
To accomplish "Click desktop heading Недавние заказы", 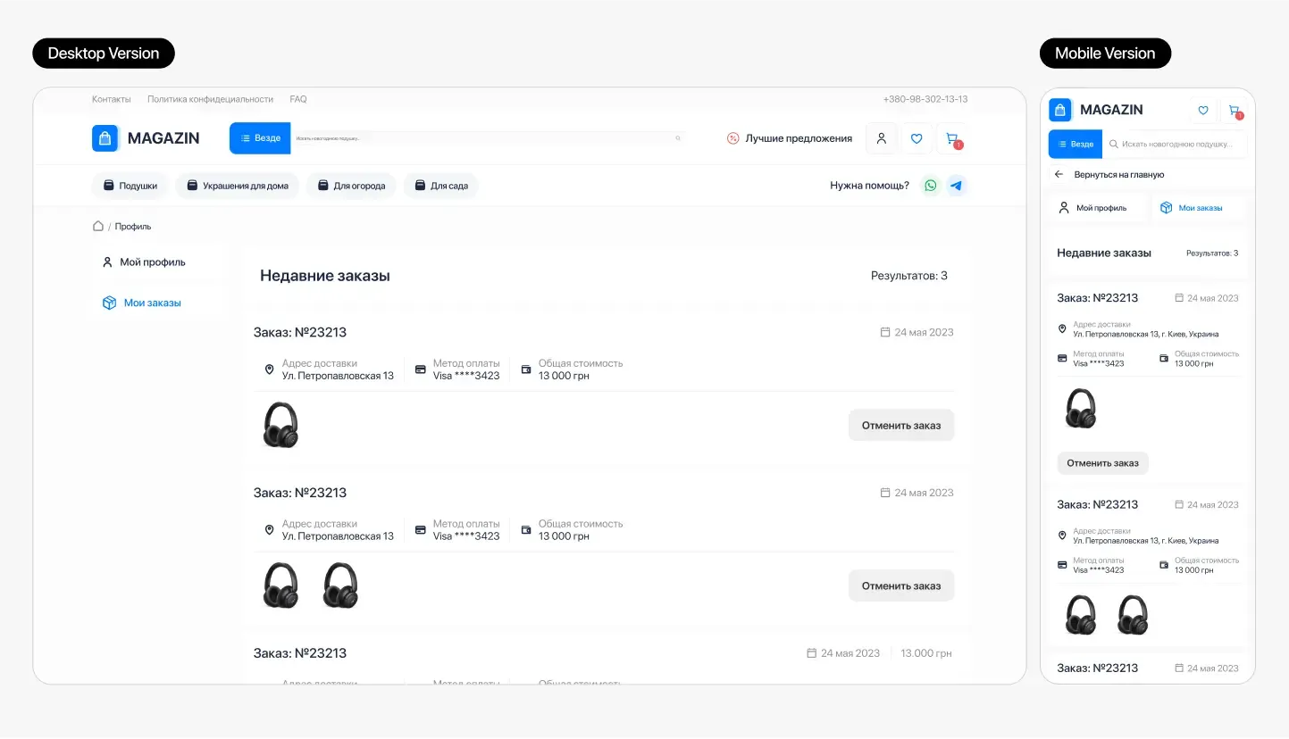I will [325, 276].
